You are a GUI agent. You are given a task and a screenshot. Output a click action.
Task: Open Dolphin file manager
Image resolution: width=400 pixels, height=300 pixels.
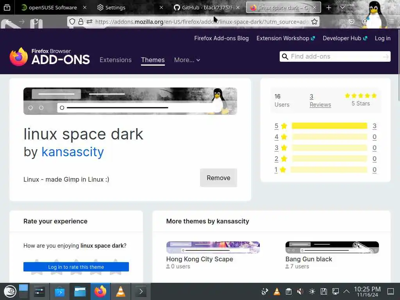(80, 291)
